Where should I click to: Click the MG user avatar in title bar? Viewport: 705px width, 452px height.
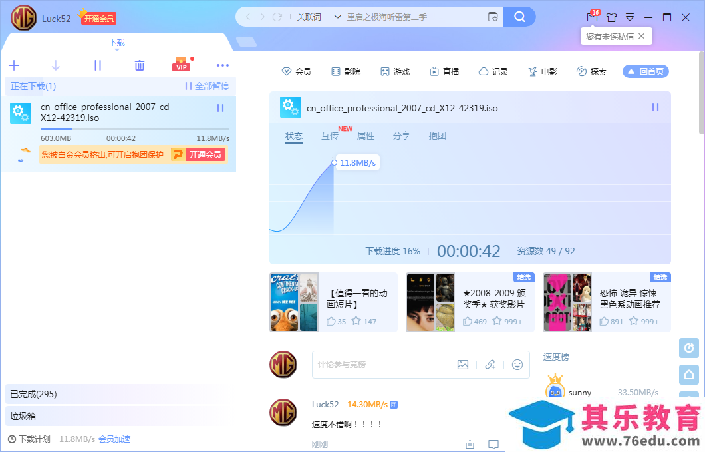pos(23,18)
